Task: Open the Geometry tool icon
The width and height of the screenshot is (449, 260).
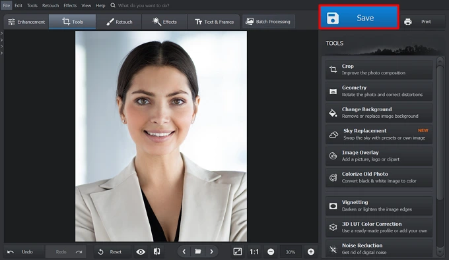Action: tap(333, 91)
